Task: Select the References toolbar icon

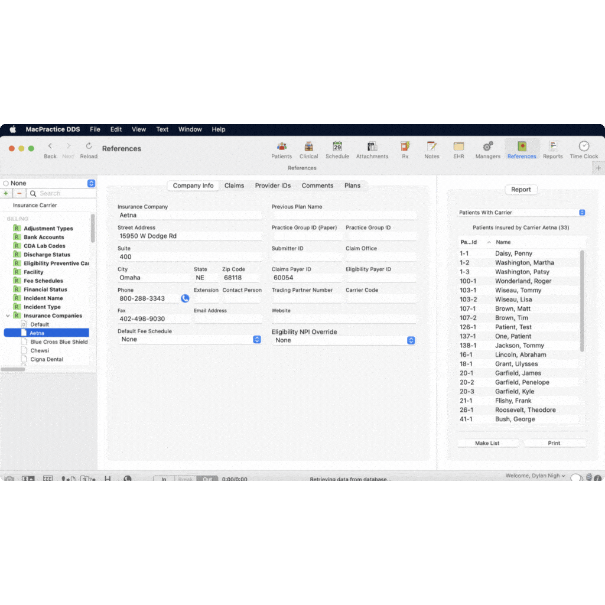Action: 522,149
